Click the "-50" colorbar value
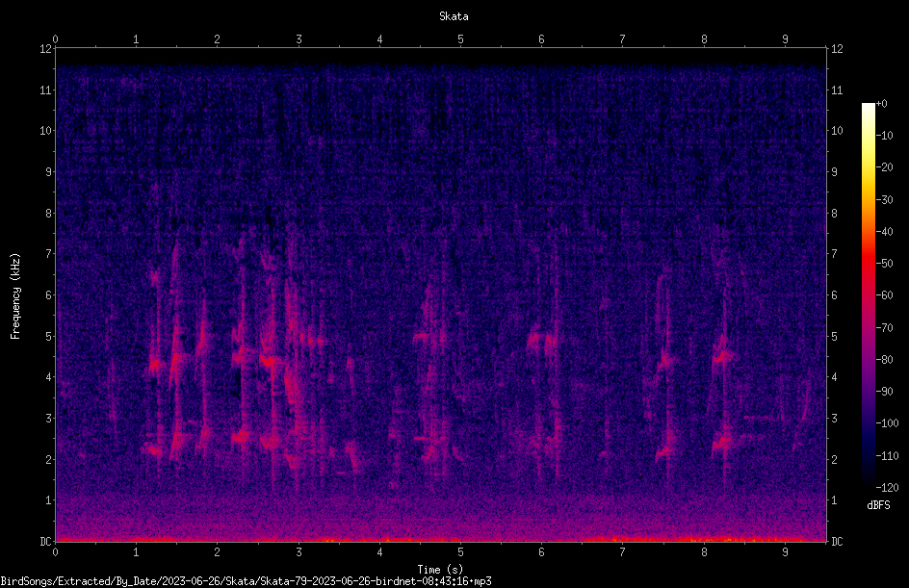 [x=884, y=264]
